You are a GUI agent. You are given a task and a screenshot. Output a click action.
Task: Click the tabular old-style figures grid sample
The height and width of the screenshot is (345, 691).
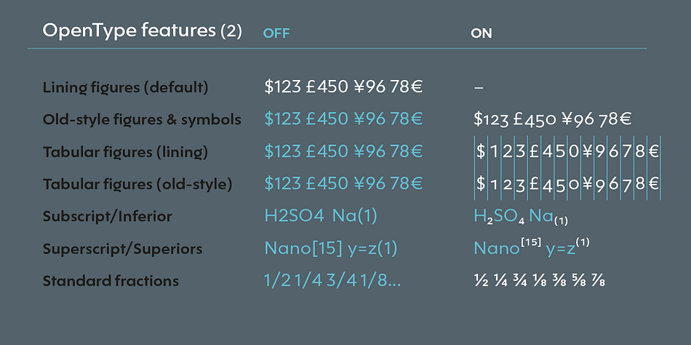click(x=567, y=184)
